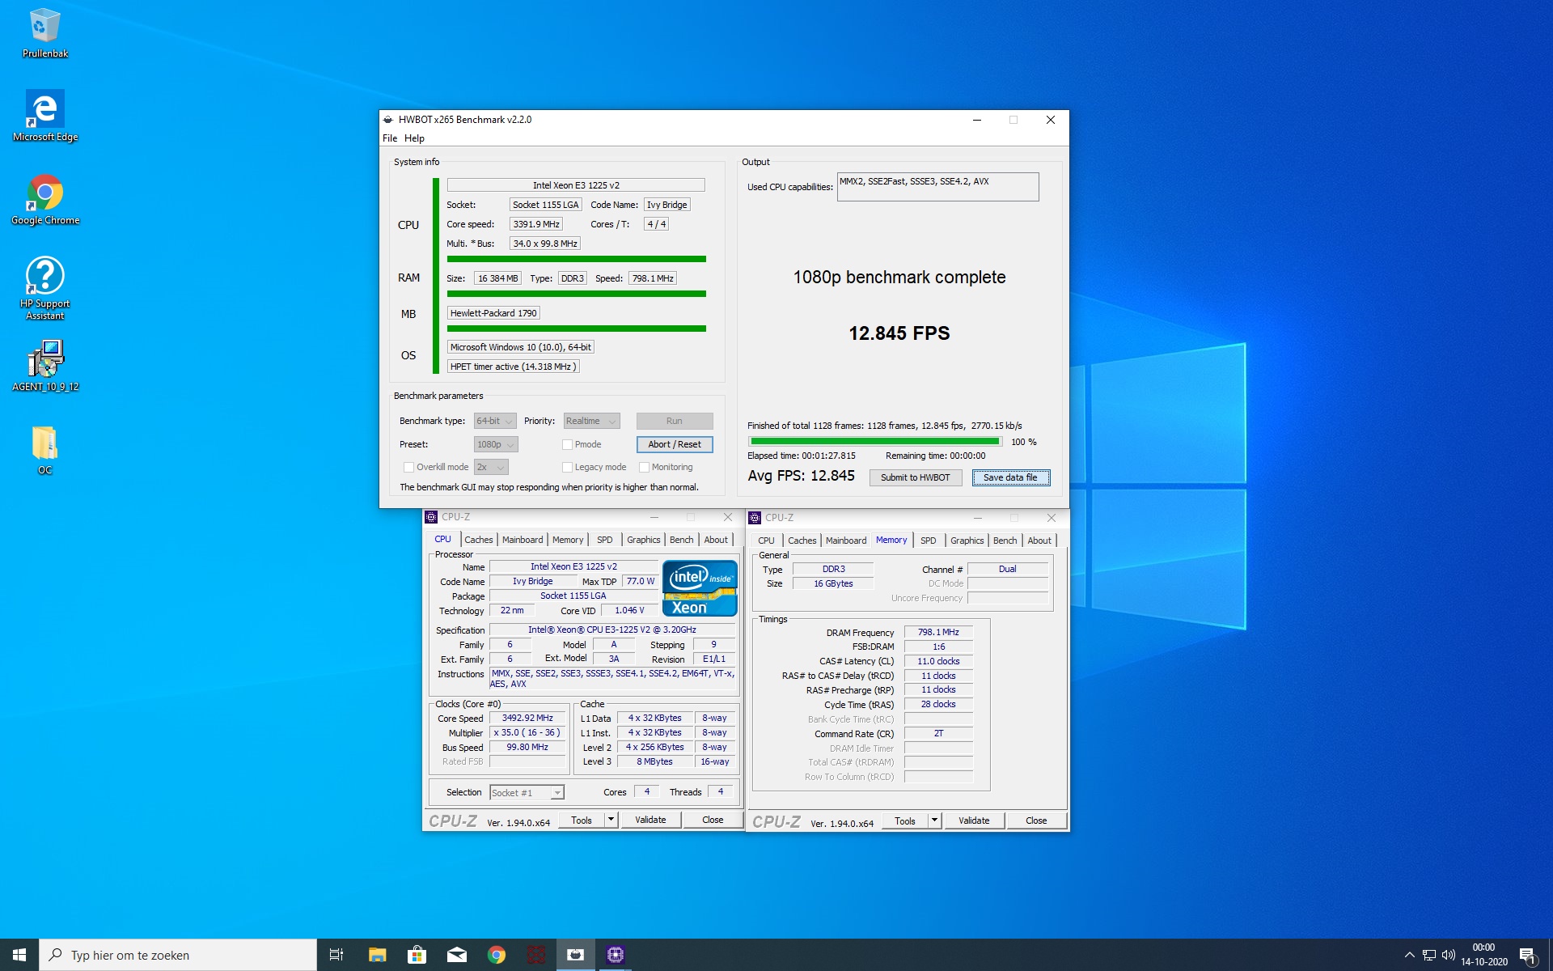Open HP Support Assistant shortcut
1553x971 pixels.
(x=44, y=289)
